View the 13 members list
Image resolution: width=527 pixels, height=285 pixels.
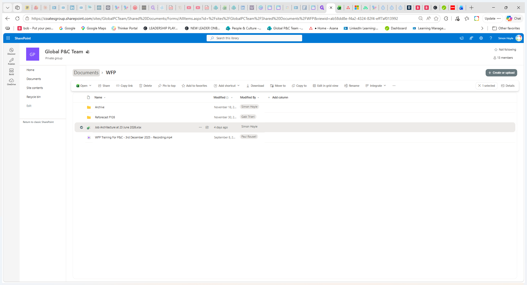503,58
